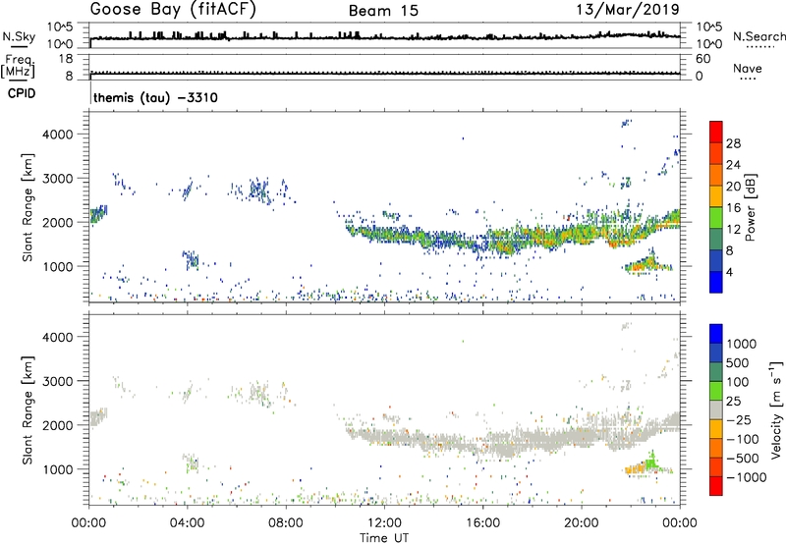
Task: Click the 'Velocity [m s-1]' color bar label
Action: coord(776,409)
